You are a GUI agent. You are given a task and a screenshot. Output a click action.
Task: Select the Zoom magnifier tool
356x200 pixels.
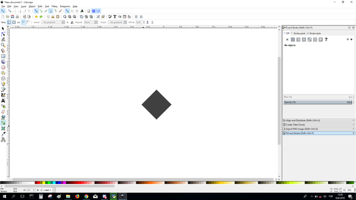pyautogui.click(x=3, y=45)
